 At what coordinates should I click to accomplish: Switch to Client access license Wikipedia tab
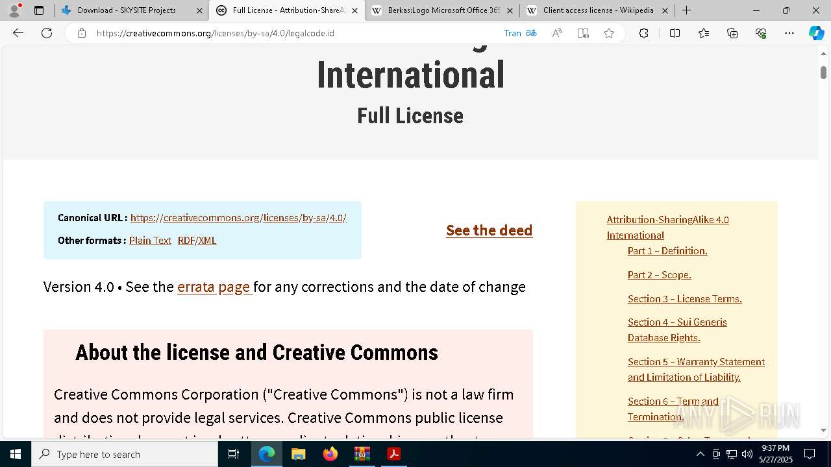click(x=597, y=10)
